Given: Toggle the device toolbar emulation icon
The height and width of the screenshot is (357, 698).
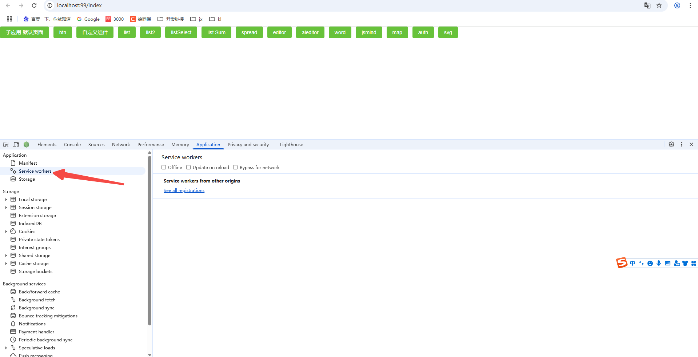Looking at the screenshot, I should pyautogui.click(x=16, y=144).
